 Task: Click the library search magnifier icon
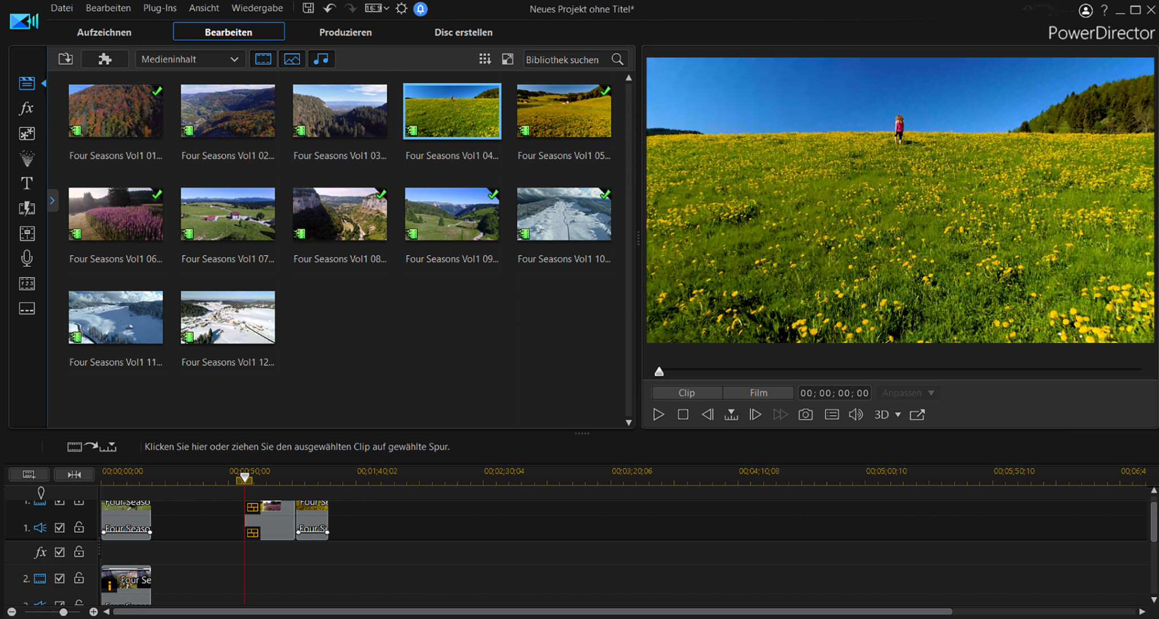[617, 59]
